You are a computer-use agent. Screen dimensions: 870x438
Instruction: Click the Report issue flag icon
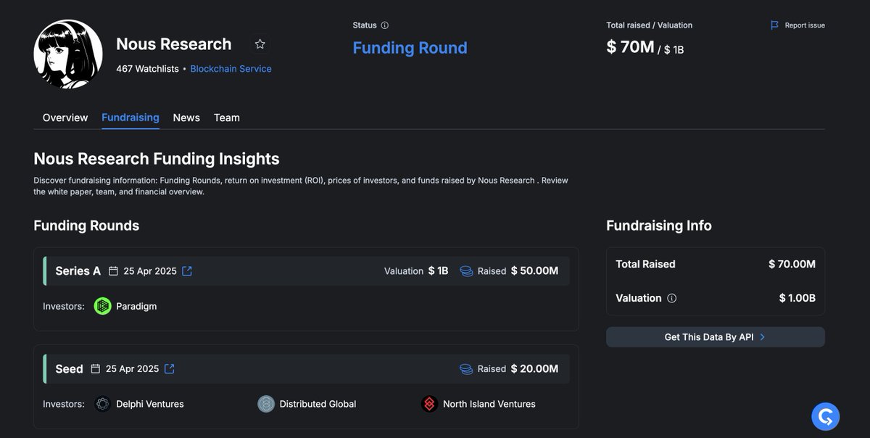[775, 25]
